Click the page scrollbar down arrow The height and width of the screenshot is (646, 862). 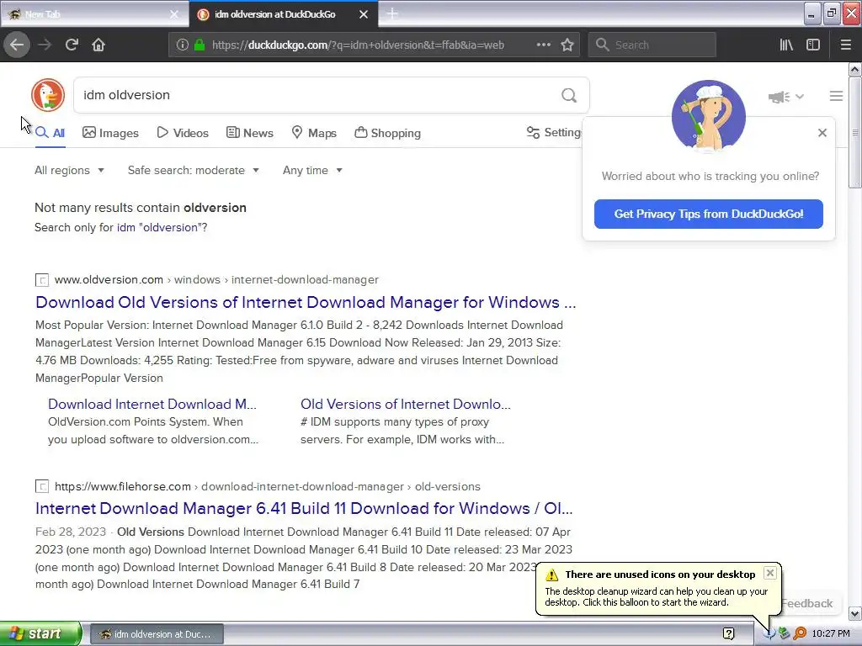[x=855, y=613]
